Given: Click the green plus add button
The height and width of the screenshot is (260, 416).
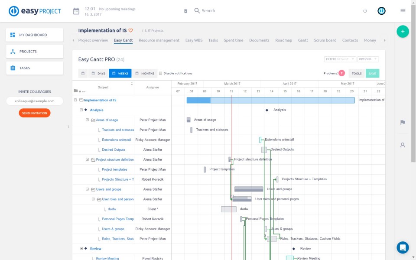Looking at the screenshot, I should click(x=403, y=31).
